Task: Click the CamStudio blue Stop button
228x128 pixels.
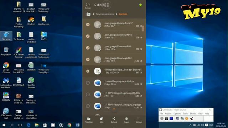Action: coord(171,118)
